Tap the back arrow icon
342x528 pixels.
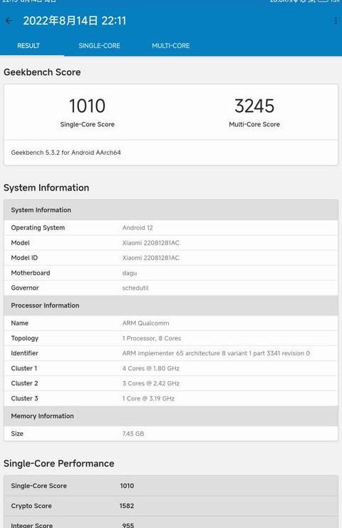[9, 21]
